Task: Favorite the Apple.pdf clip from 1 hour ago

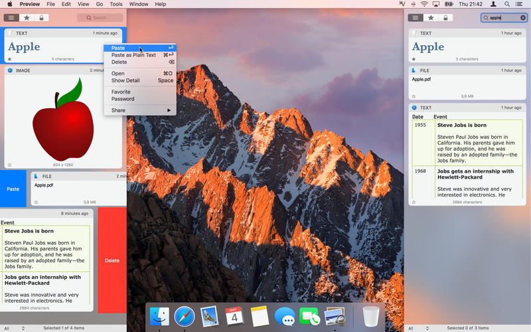Action: coord(414,96)
